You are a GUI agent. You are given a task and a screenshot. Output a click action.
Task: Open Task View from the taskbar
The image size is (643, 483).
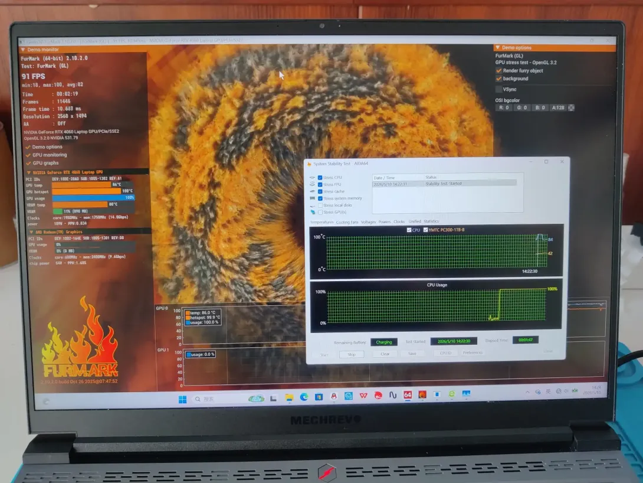[x=274, y=398]
